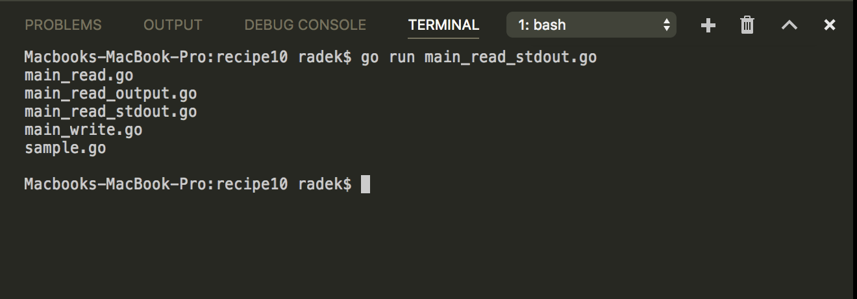Click the main_read.go output line
The image size is (857, 299).
[x=79, y=75]
